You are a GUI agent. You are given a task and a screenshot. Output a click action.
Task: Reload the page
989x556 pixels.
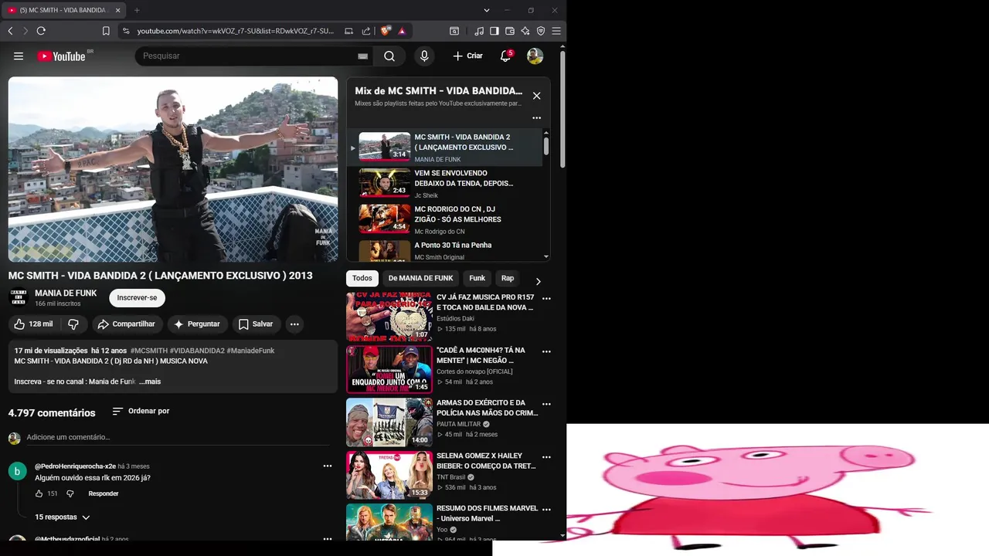pos(41,31)
